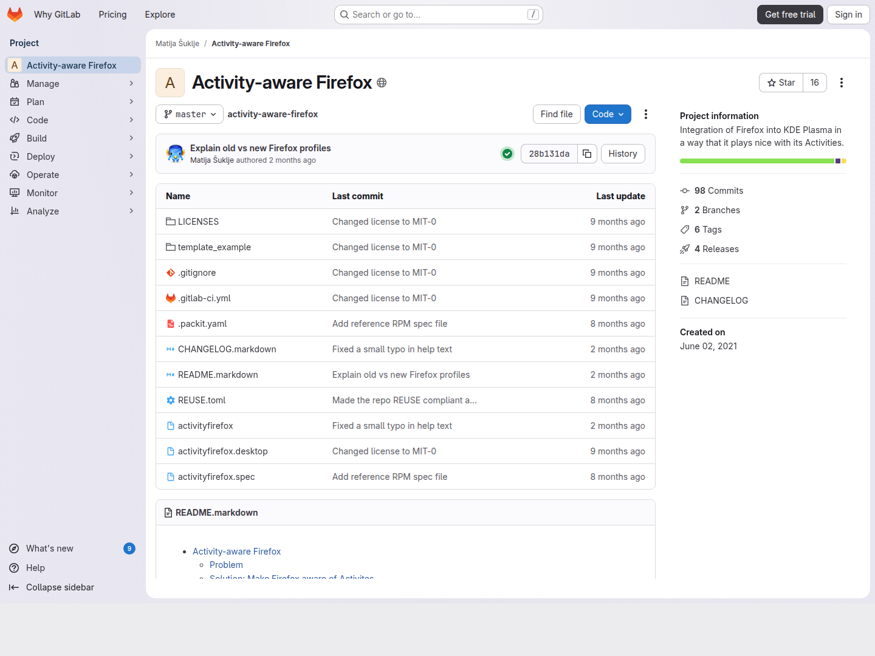This screenshot has width=875, height=656.
Task: Open the GitLab logo home link
Action: click(15, 15)
